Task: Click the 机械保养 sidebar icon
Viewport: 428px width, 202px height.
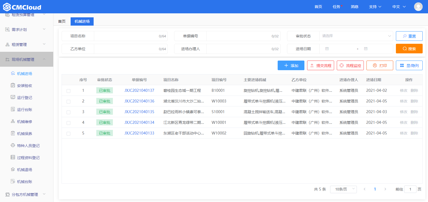Action: coord(13,133)
